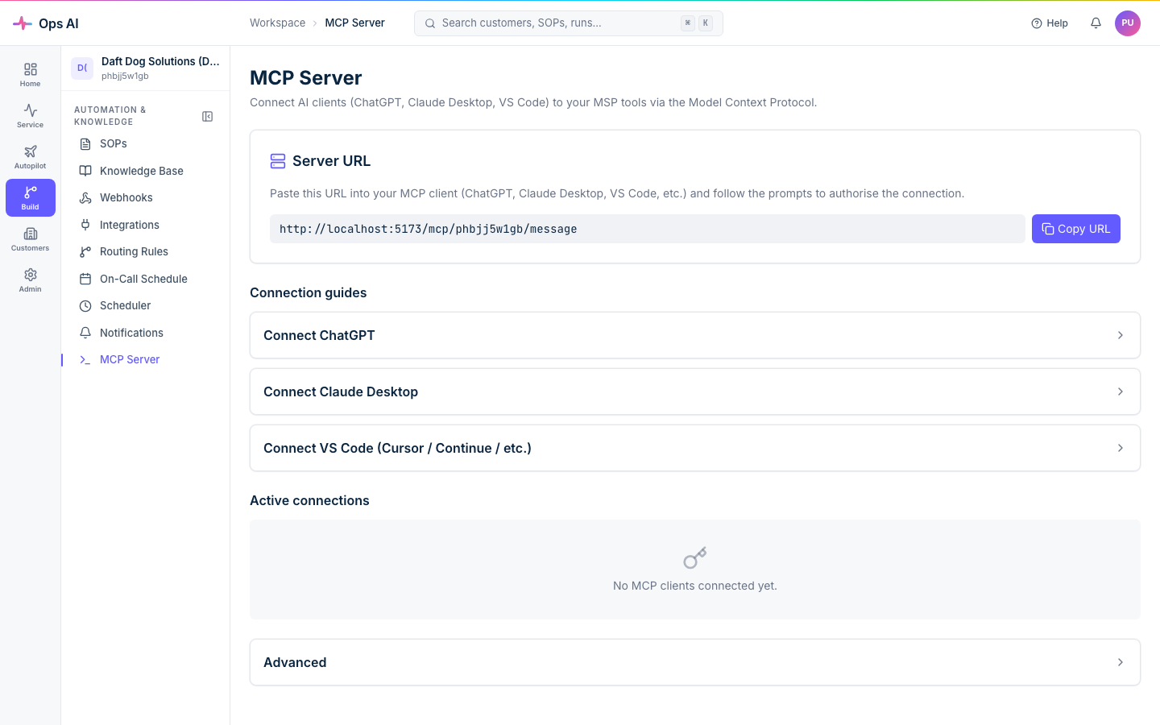Open Customers section icon
Screen dimensions: 1160x725
pyautogui.click(x=31, y=234)
